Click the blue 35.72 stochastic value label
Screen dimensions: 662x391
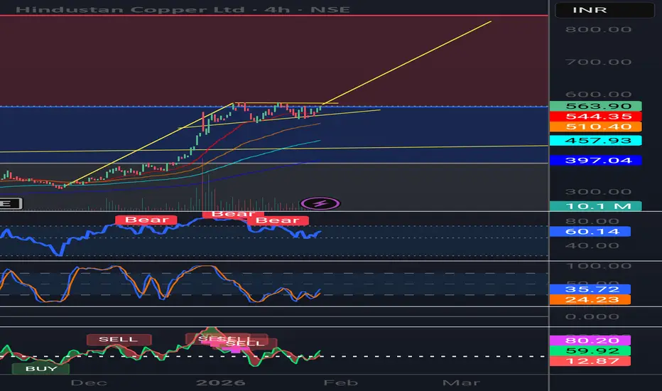590,289
